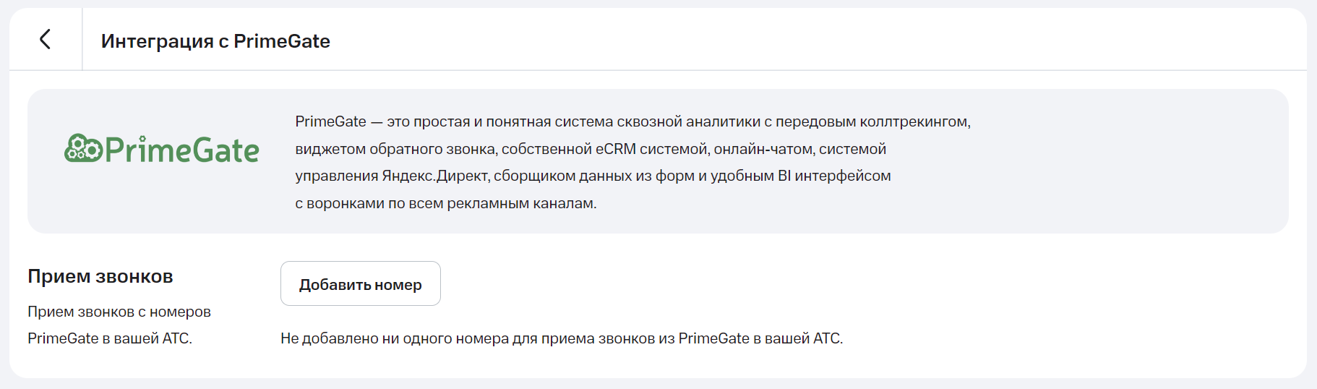Click the "Не добавлено ни одного номера" message
The width and height of the screenshot is (1317, 389).
pyautogui.click(x=561, y=338)
